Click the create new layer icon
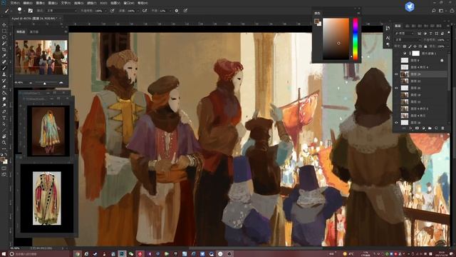Image resolution: width=456 pixels, height=257 pixels. pyautogui.click(x=436, y=128)
